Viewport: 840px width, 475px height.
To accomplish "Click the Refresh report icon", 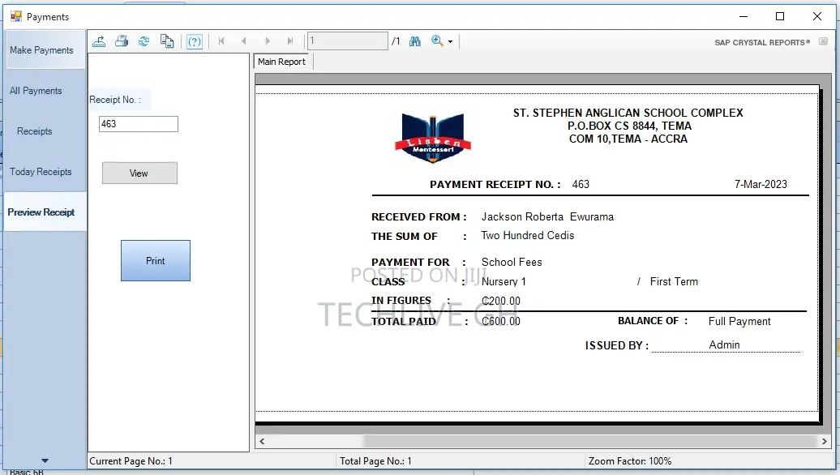I will [x=144, y=41].
